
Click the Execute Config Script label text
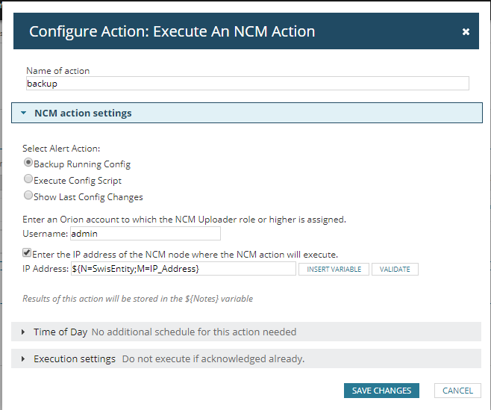coord(78,180)
